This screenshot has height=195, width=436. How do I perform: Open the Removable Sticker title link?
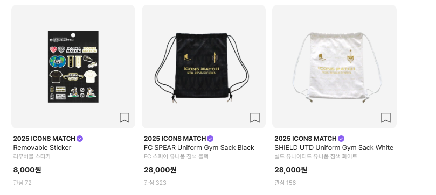(42, 148)
